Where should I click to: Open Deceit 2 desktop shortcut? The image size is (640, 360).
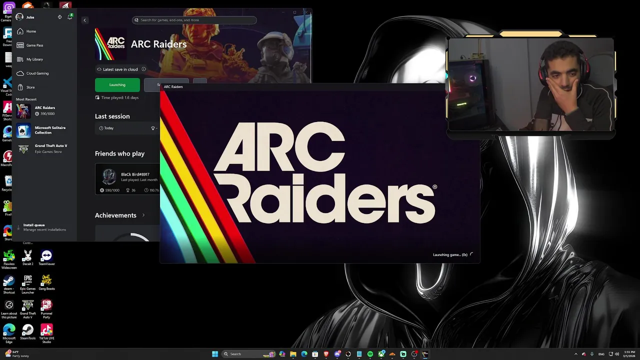click(27, 258)
